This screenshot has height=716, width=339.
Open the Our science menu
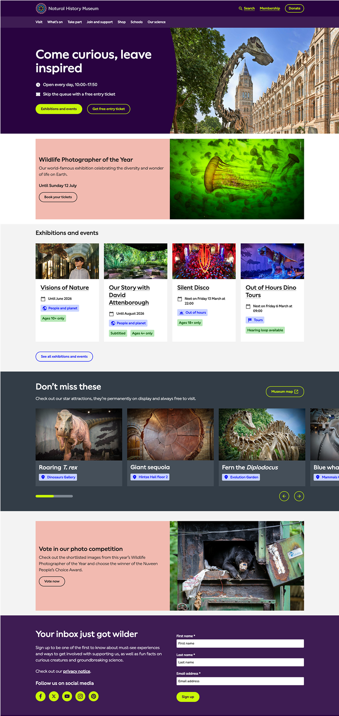[x=156, y=22]
